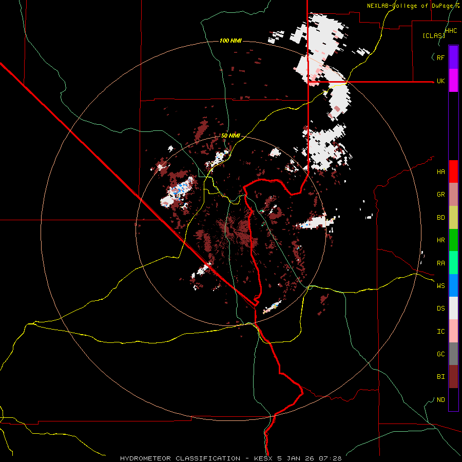The height and width of the screenshot is (462, 462).
Task: Click the white DS legend color swatch
Action: (x=453, y=308)
